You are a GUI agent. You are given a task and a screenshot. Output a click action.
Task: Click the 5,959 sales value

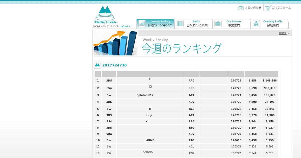[x=270, y=140]
